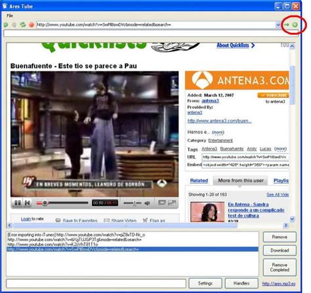Viewport: 311px width, 293px height.
Task: Click the video progress slider handle
Action: (45, 203)
